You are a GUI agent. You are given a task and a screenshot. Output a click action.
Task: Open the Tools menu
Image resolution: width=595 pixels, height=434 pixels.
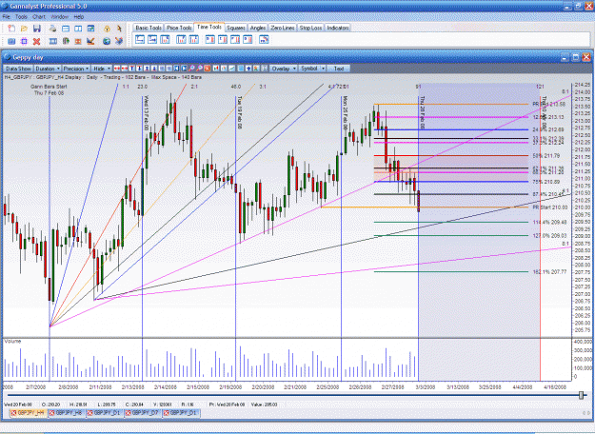pos(21,17)
